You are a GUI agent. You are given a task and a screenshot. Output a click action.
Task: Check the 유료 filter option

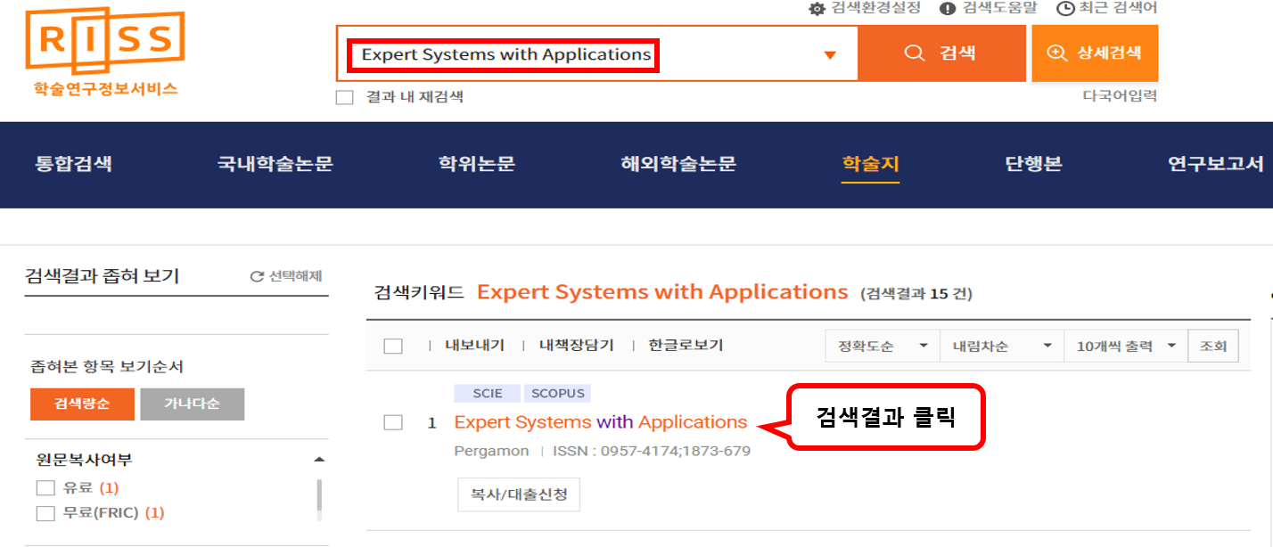point(45,488)
